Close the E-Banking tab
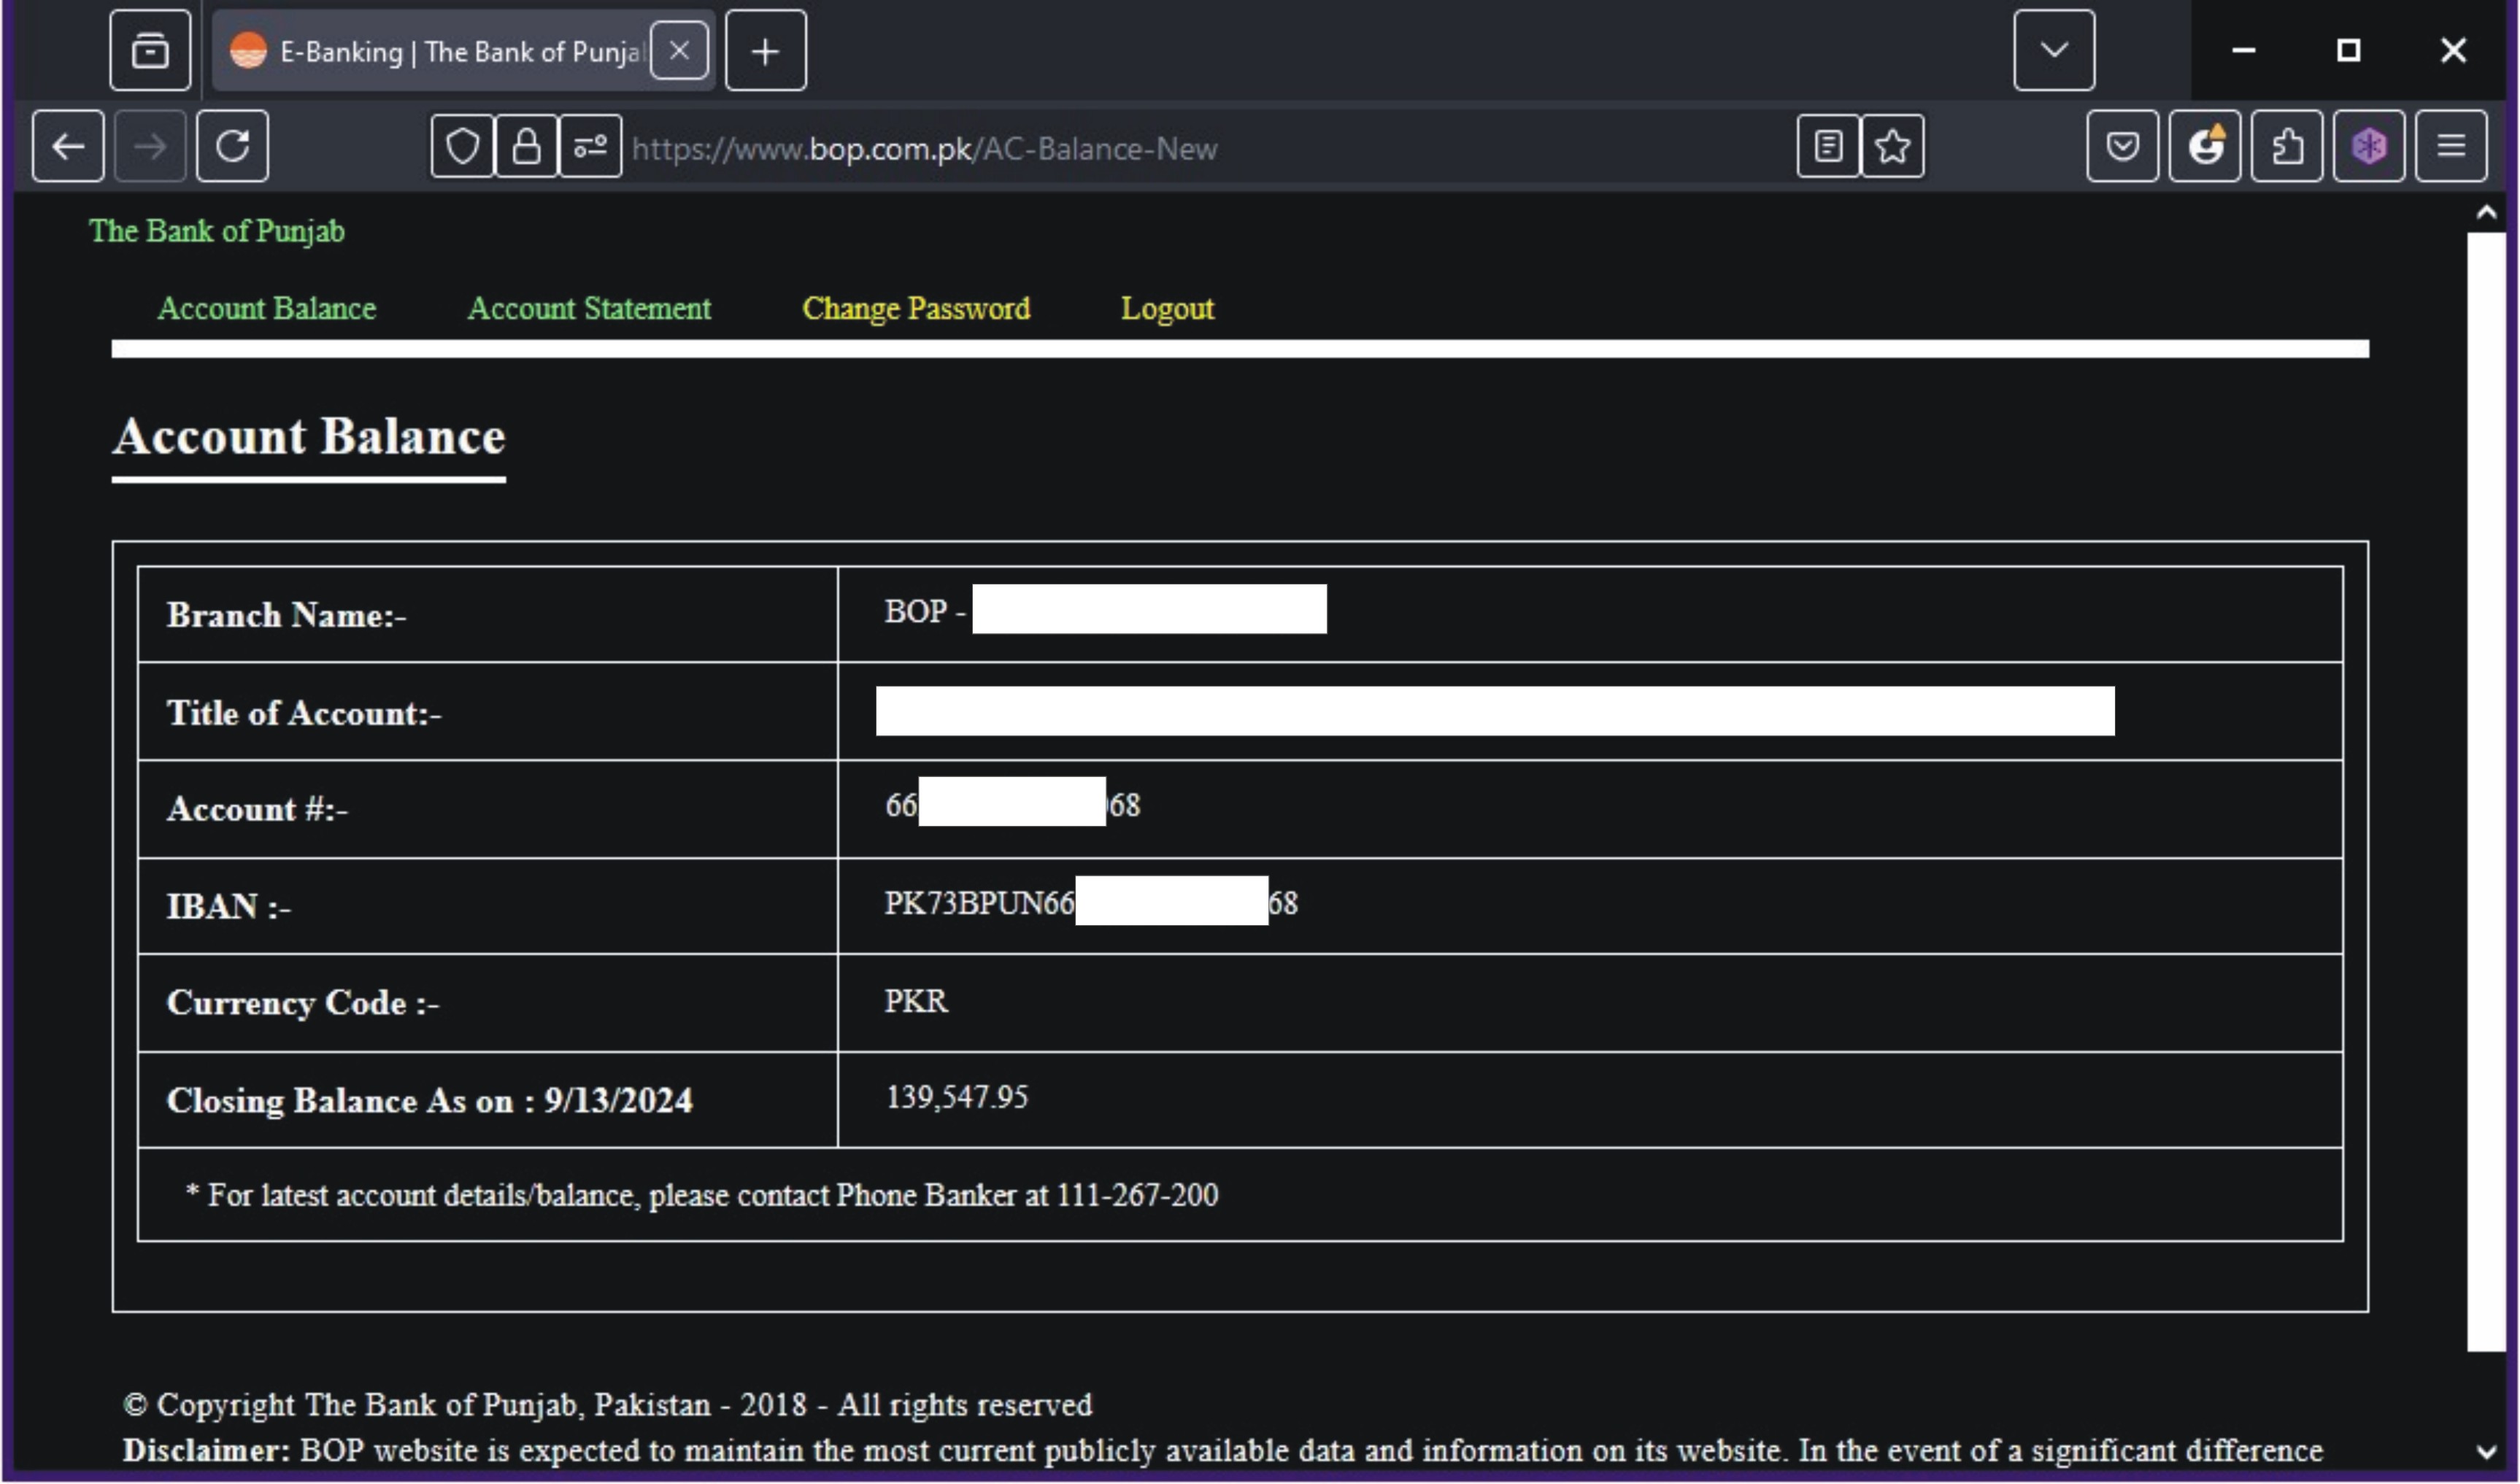Screen dimensions: 2520x1484 tap(679, 50)
